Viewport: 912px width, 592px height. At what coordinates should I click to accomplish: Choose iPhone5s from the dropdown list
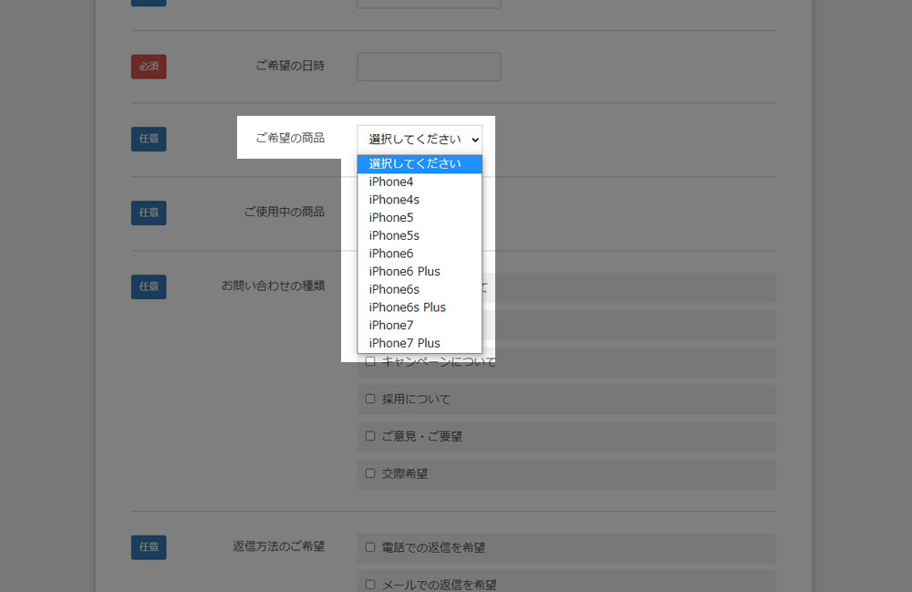pos(420,235)
